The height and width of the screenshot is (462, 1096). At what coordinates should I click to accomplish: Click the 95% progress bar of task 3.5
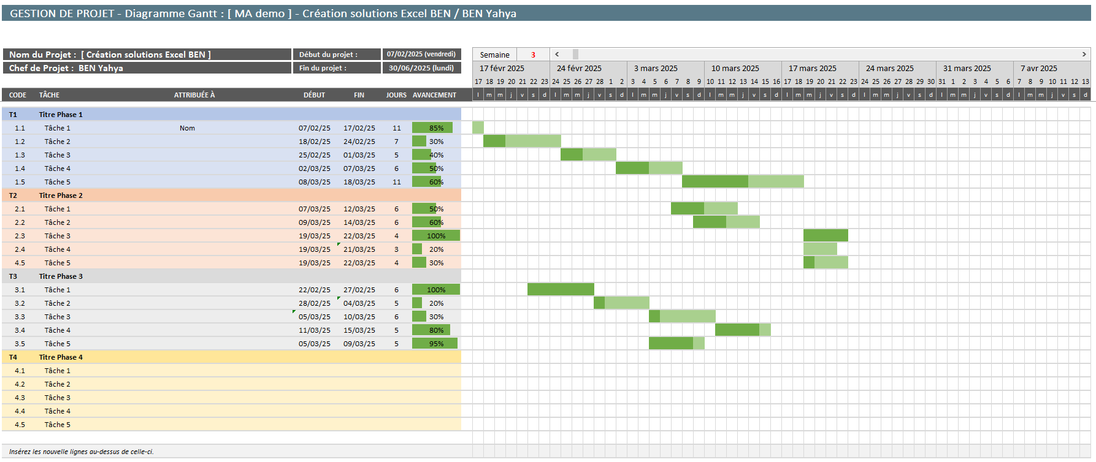(x=435, y=344)
